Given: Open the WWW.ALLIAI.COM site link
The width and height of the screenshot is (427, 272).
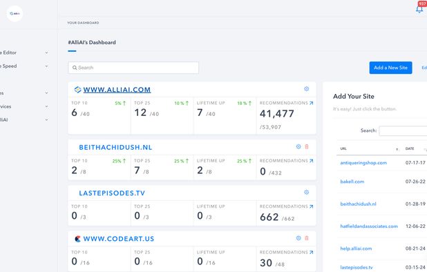Looking at the screenshot, I should [x=117, y=90].
